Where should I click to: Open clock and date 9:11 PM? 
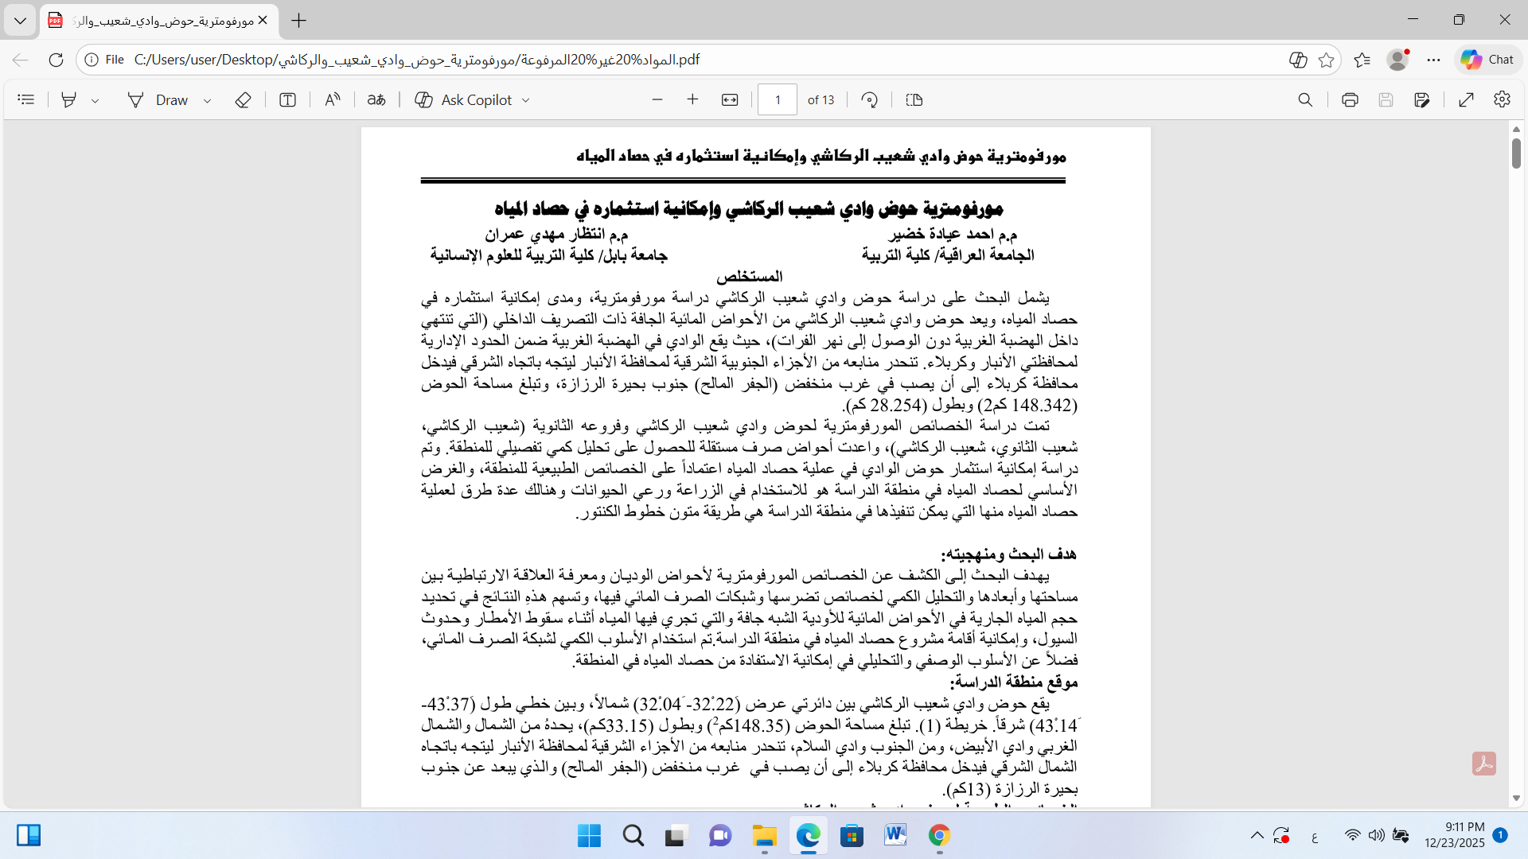(x=1456, y=835)
